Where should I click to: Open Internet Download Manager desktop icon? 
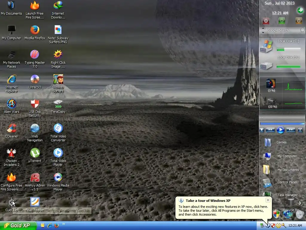[x=58, y=10]
